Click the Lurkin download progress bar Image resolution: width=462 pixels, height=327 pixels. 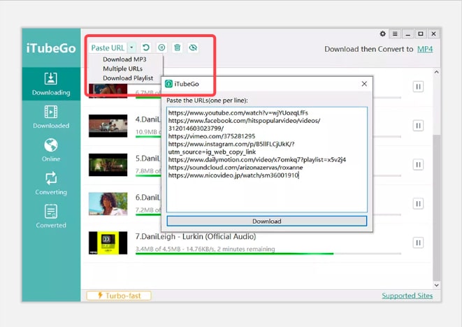(268, 254)
